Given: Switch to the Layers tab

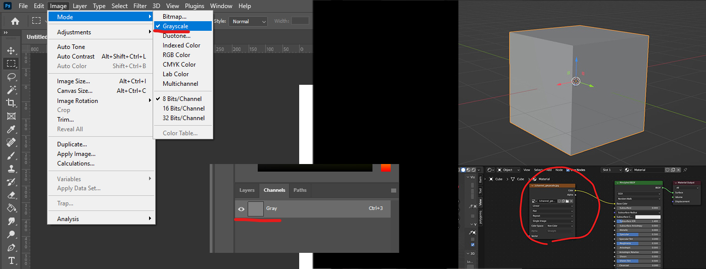Looking at the screenshot, I should point(247,190).
